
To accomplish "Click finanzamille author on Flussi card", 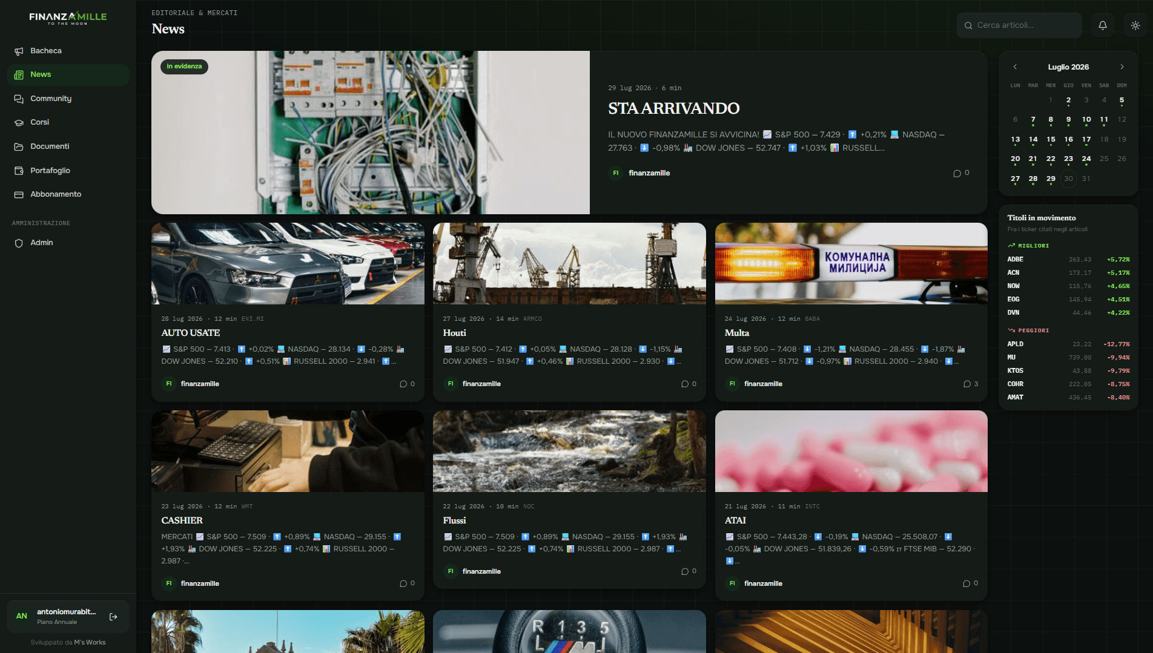I will [x=481, y=571].
